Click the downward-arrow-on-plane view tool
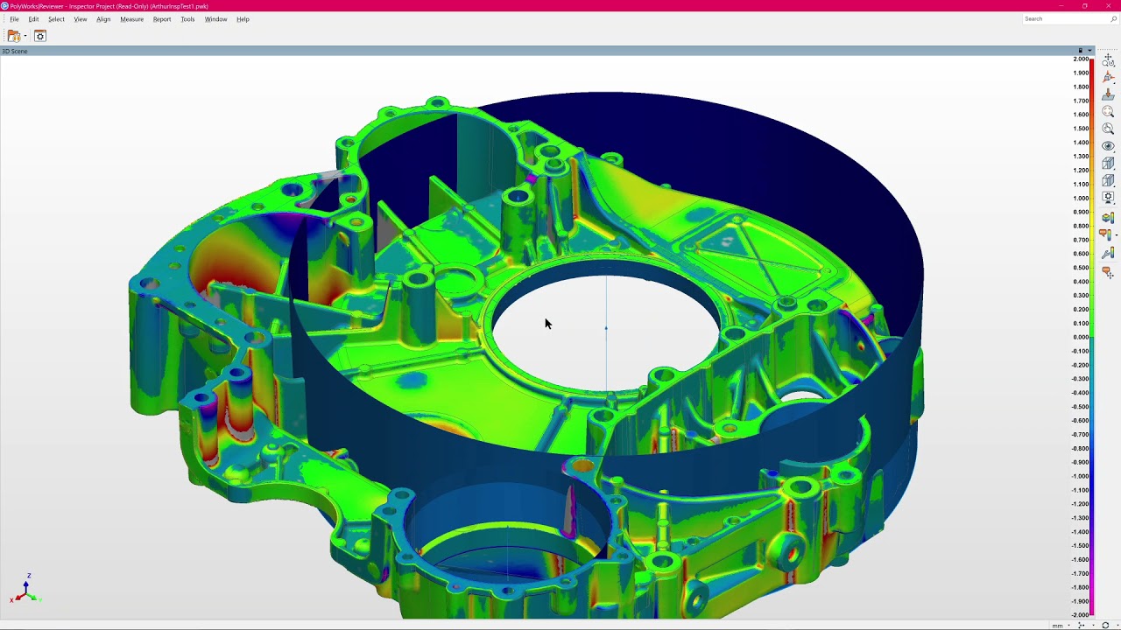This screenshot has width=1121, height=630. click(x=1108, y=94)
